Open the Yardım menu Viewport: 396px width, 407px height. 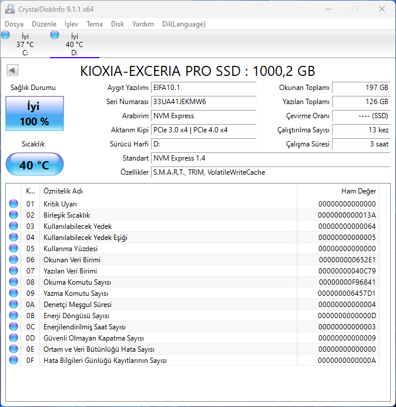pos(143,24)
